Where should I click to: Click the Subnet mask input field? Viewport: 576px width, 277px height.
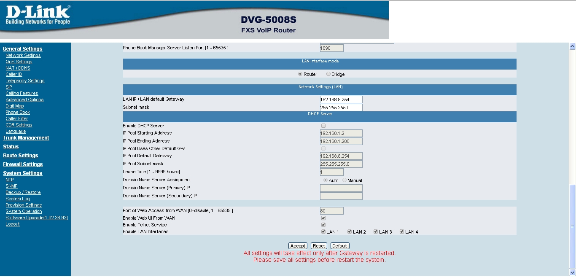click(x=341, y=108)
